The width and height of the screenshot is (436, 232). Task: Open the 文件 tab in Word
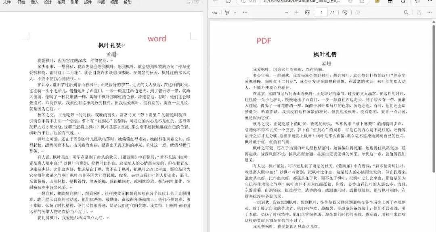[7, 2]
